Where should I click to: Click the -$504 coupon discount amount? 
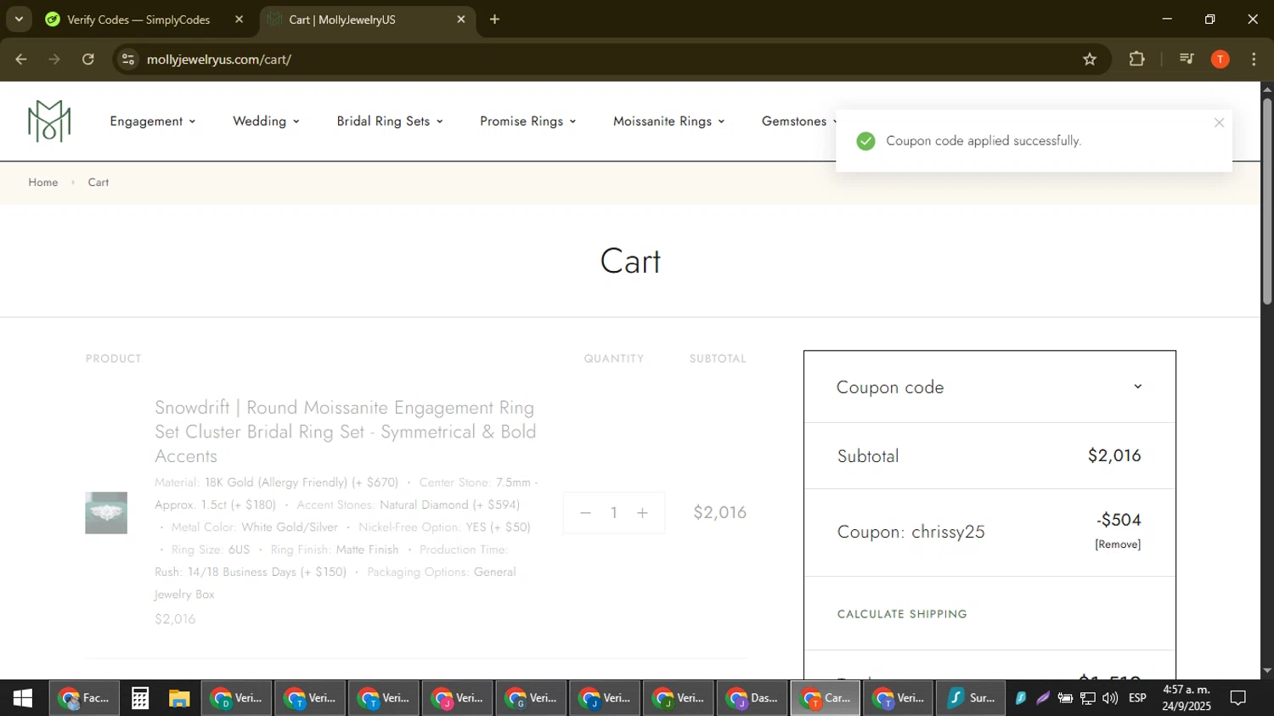coord(1119,520)
